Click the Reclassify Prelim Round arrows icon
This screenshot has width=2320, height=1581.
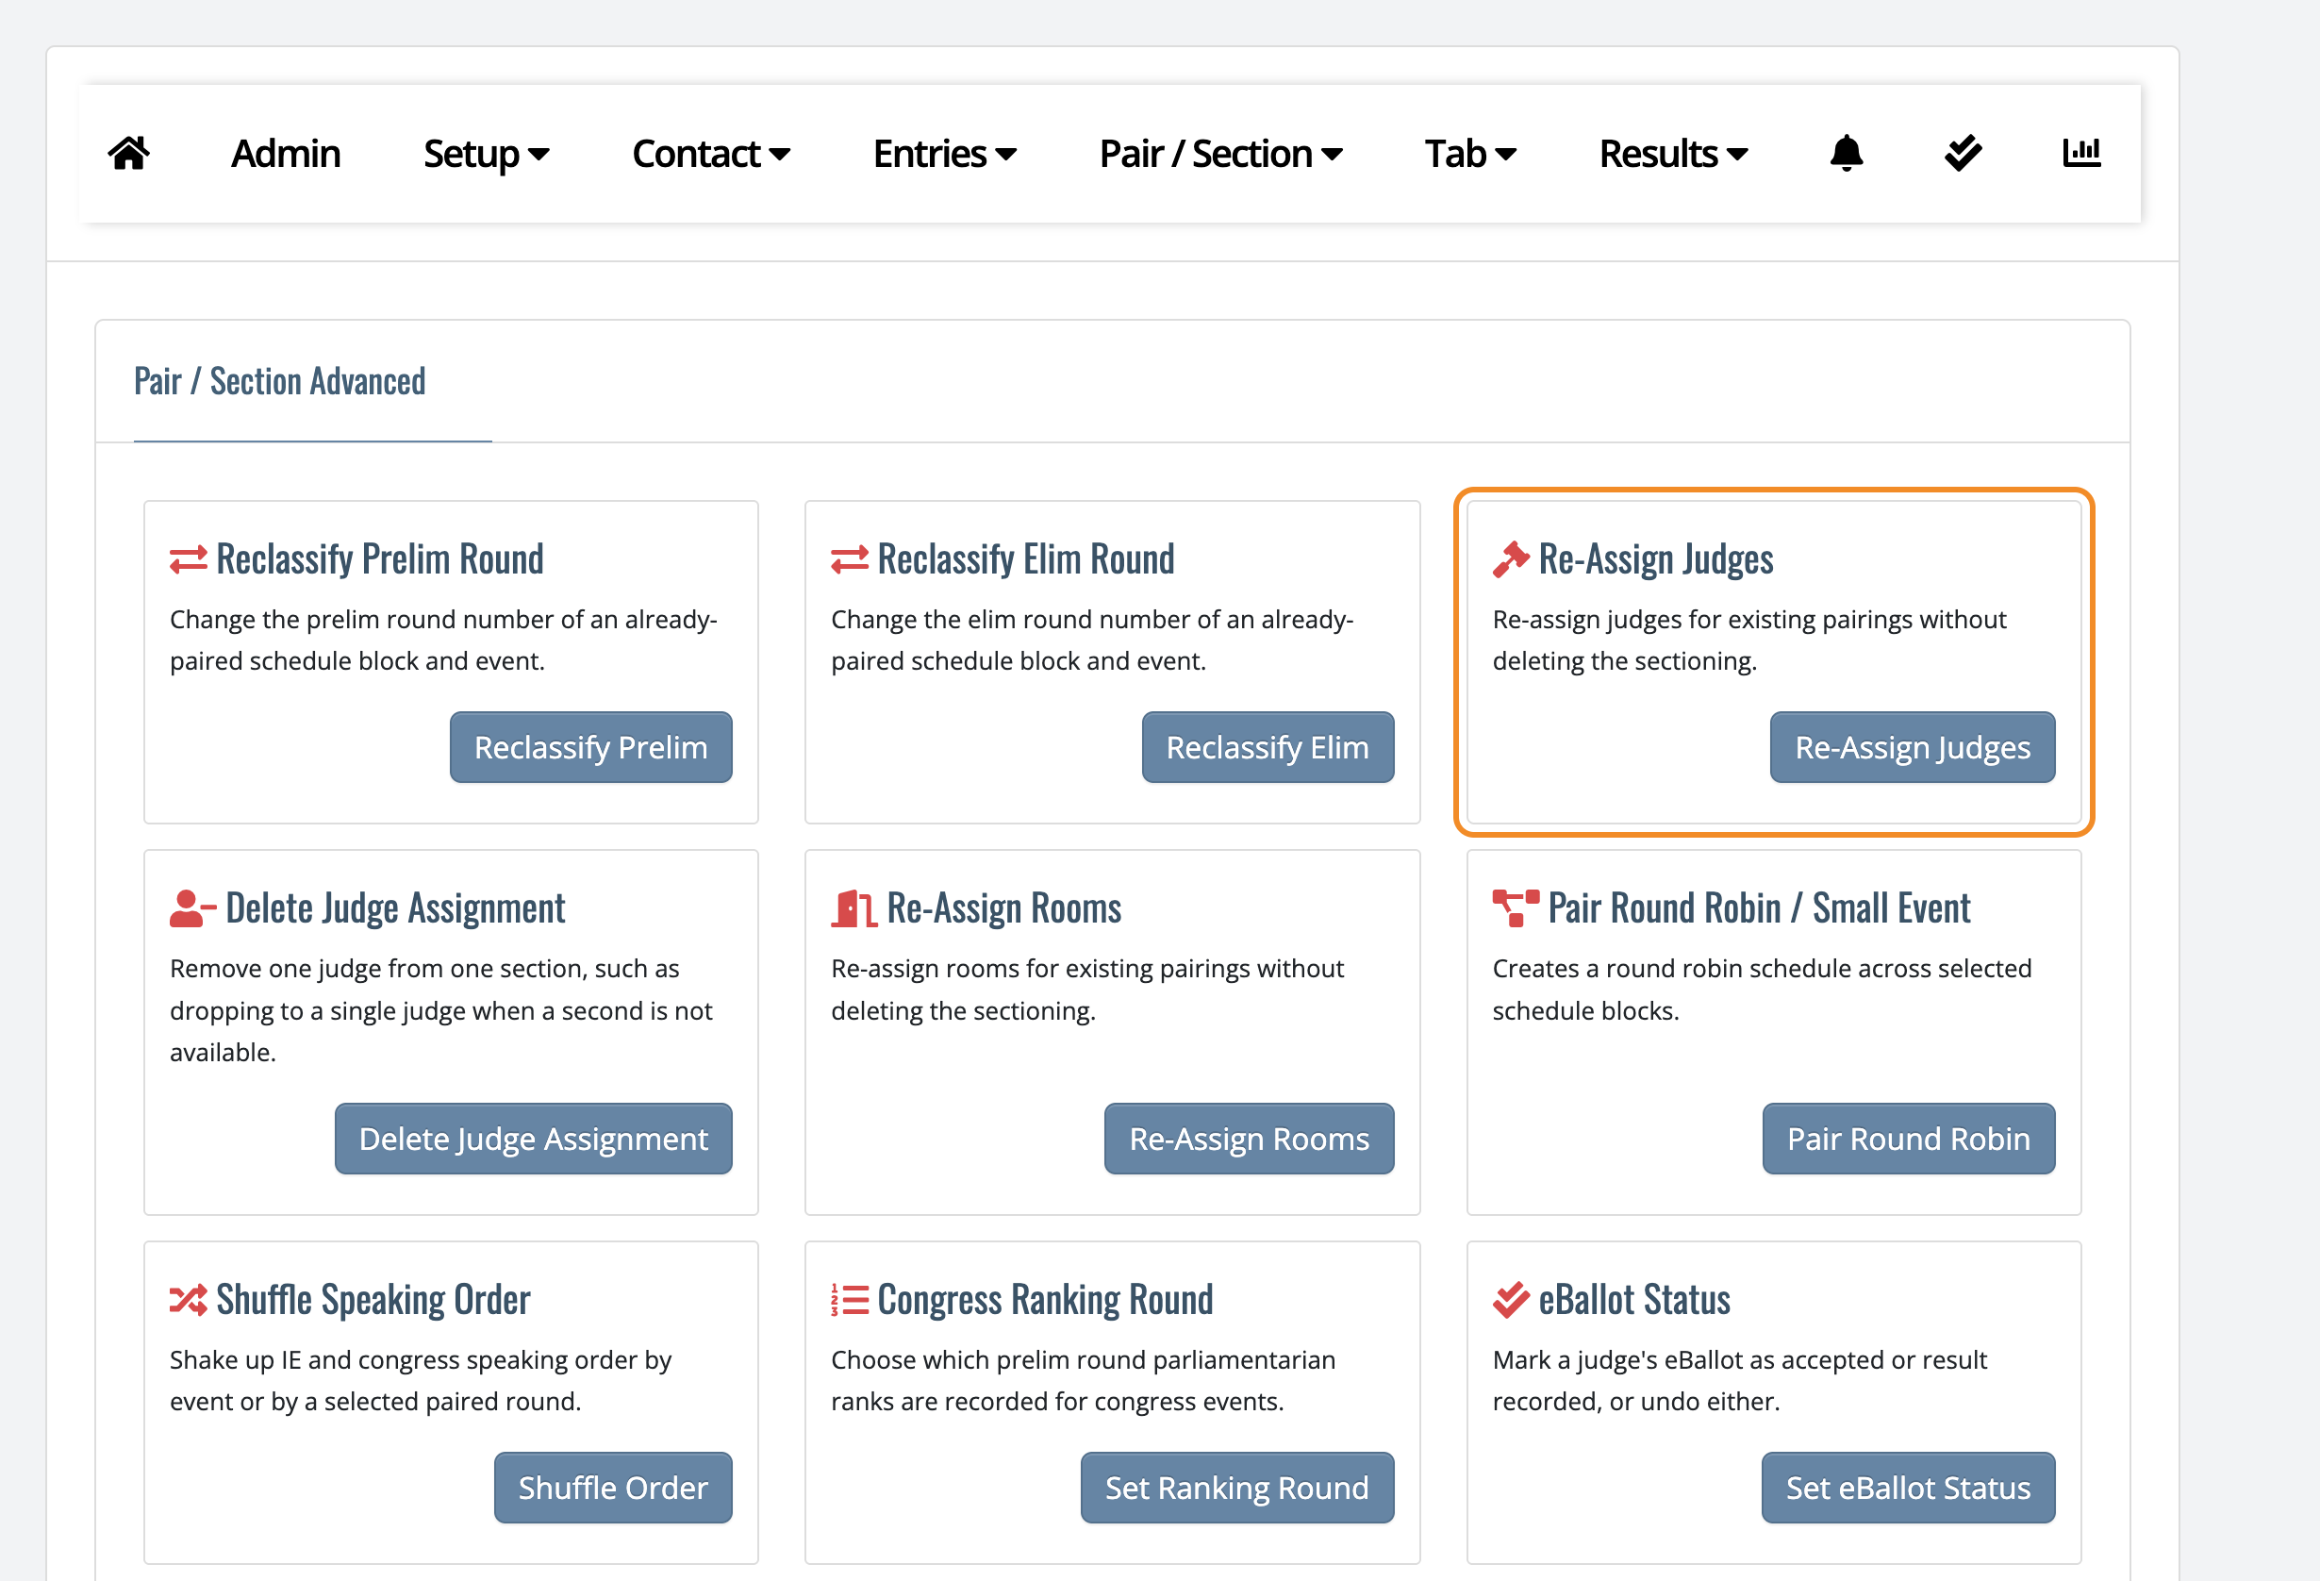pyautogui.click(x=189, y=559)
